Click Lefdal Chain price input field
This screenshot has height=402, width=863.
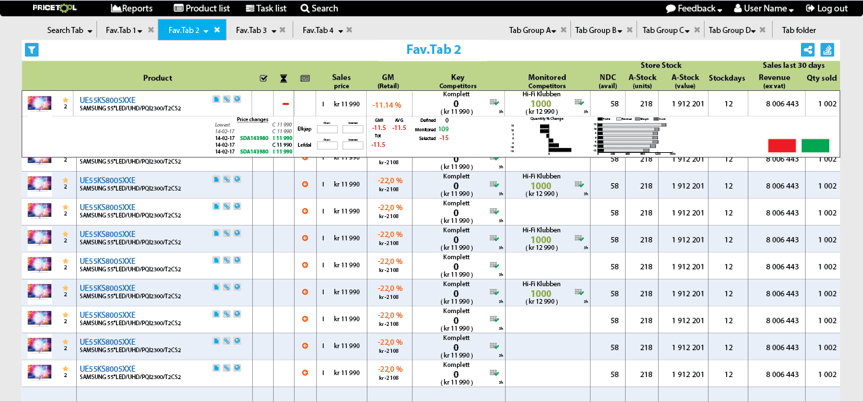pyautogui.click(x=327, y=145)
